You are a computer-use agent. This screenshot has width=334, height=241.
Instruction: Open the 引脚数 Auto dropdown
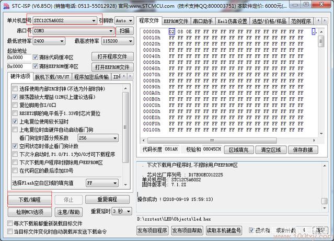tap(124, 21)
